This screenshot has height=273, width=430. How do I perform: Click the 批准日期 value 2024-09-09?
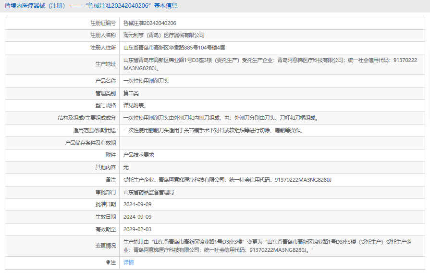pyautogui.click(x=137, y=204)
